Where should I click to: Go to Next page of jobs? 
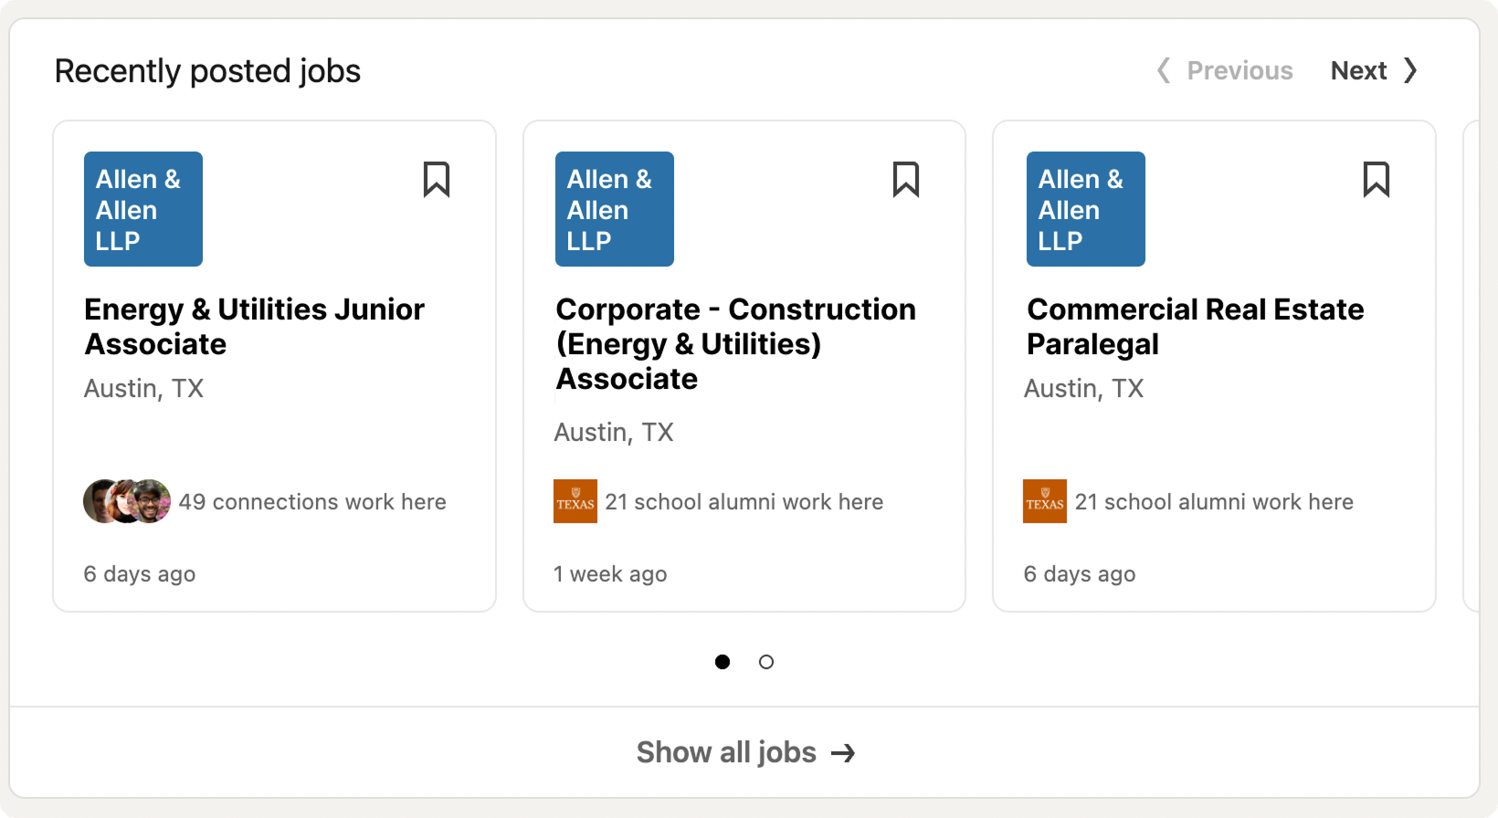tap(1374, 70)
